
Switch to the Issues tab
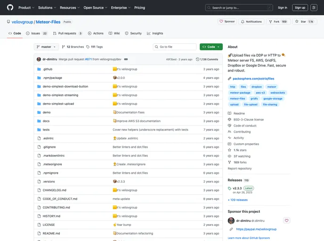[x=37, y=33]
